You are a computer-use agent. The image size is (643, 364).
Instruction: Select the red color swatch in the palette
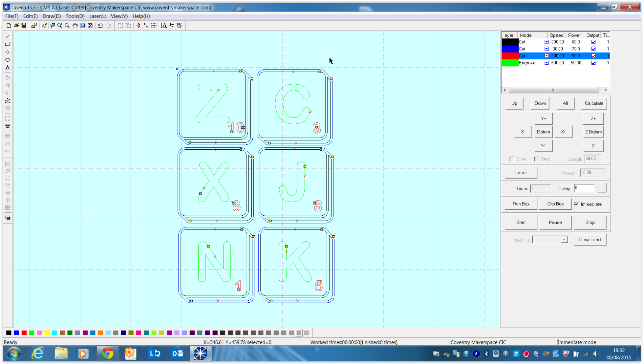24,333
